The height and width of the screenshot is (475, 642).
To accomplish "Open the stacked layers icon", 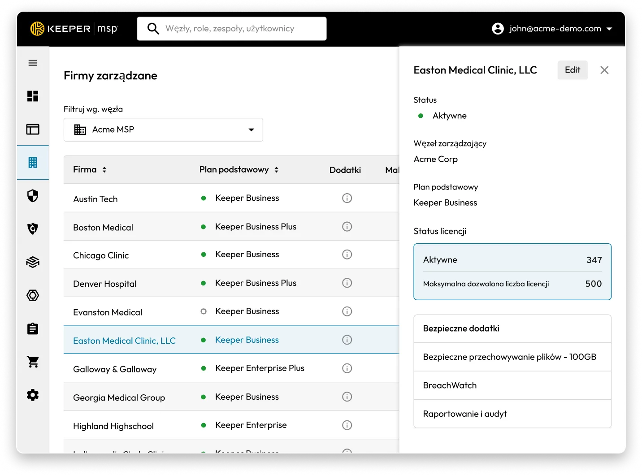I will point(33,262).
